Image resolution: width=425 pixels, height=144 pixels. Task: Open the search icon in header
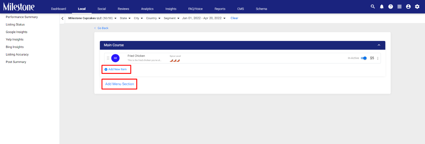(x=373, y=7)
